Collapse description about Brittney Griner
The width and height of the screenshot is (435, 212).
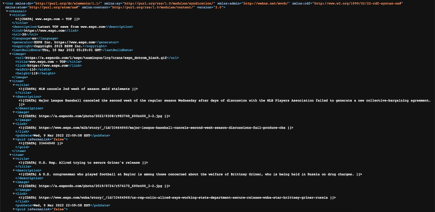(13, 170)
